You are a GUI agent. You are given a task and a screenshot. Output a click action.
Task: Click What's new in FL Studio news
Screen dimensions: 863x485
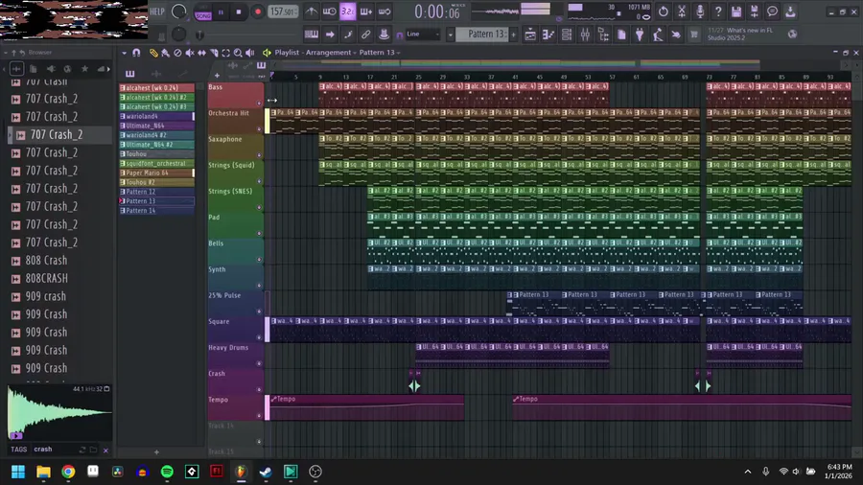740,35
